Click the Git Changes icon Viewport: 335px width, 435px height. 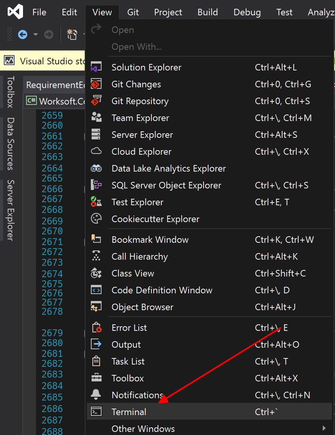pyautogui.click(x=96, y=84)
